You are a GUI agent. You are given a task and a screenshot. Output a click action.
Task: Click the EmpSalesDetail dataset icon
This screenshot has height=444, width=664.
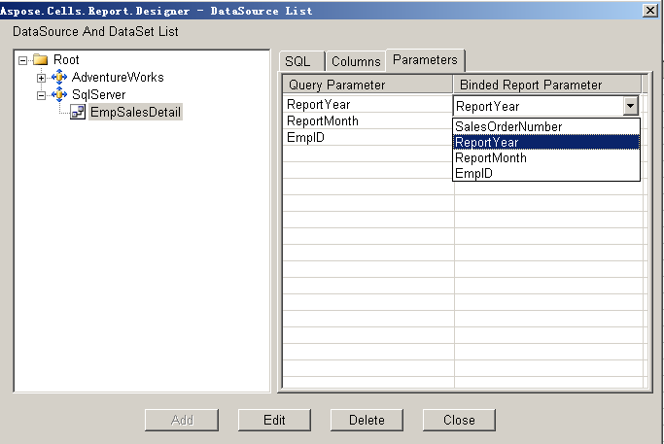pos(78,112)
